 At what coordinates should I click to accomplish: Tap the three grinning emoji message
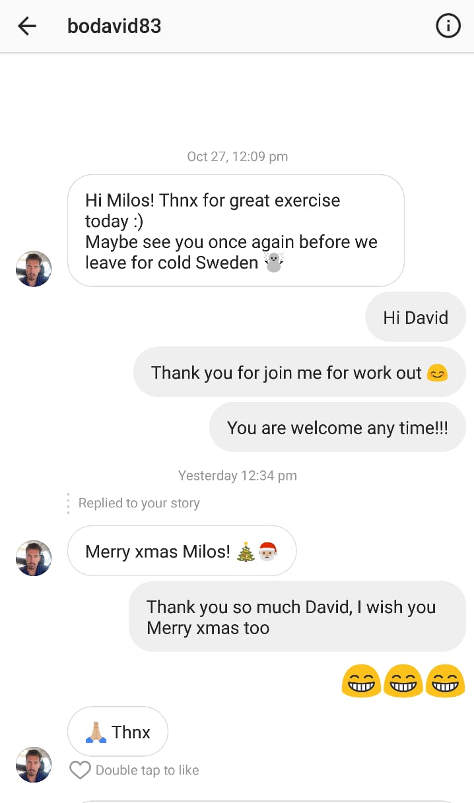(403, 680)
